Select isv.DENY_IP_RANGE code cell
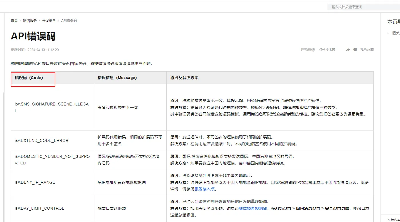 coord(53,182)
